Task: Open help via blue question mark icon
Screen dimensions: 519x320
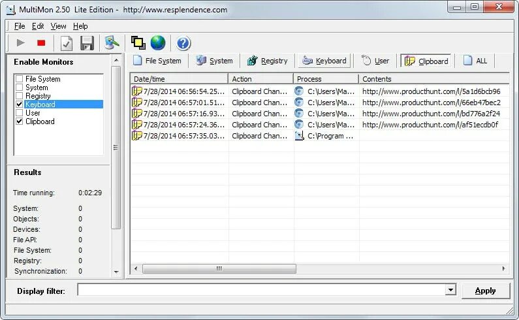Action: (183, 43)
